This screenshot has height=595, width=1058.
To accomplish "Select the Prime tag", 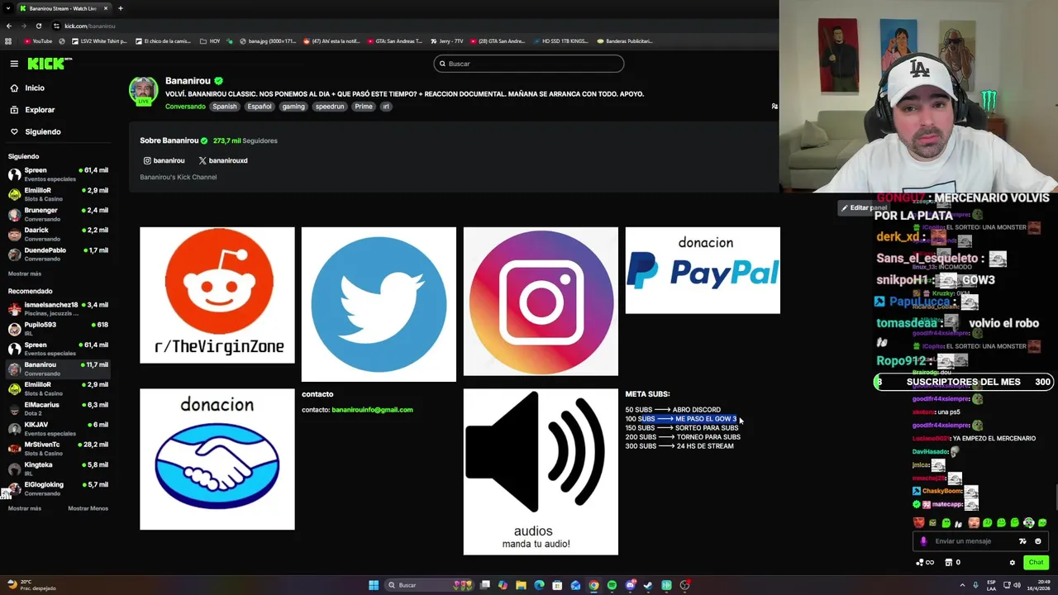I will tap(364, 107).
